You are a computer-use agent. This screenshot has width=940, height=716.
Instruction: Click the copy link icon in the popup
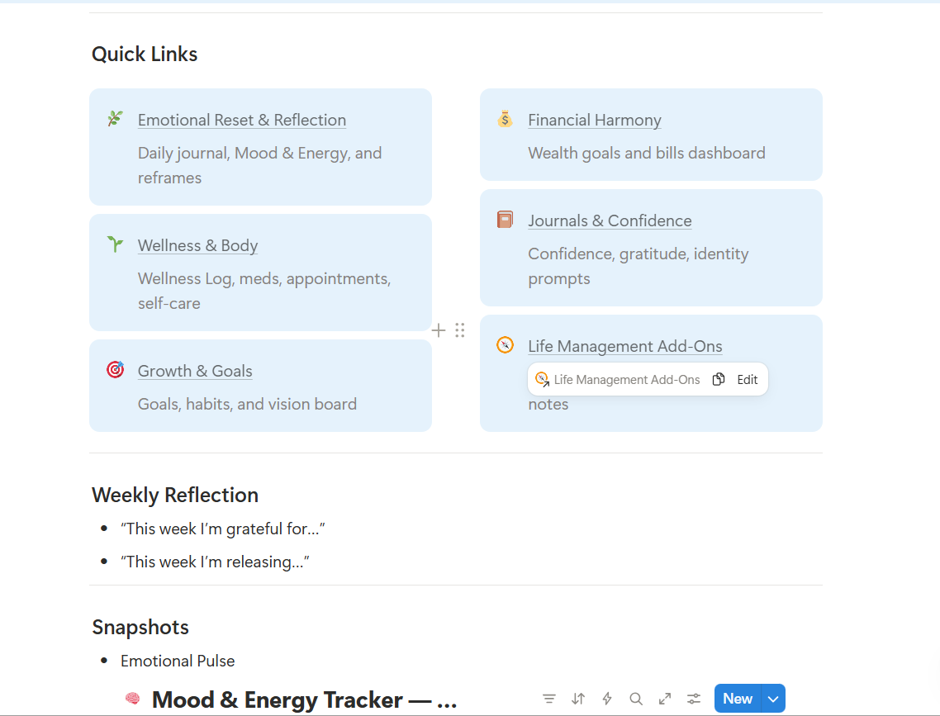pyautogui.click(x=719, y=379)
